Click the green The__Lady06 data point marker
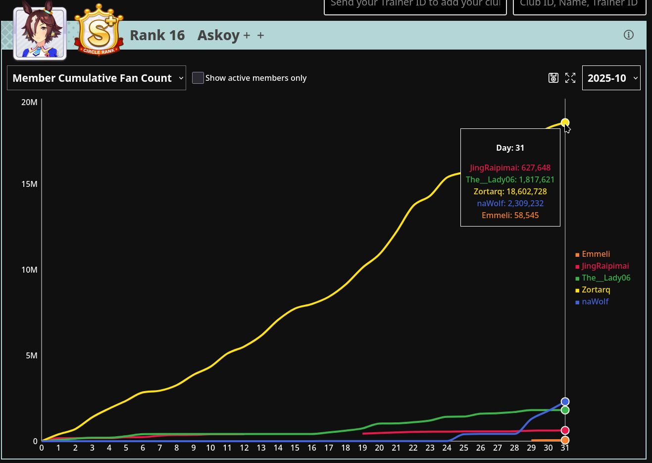The width and height of the screenshot is (652, 463). [x=565, y=410]
